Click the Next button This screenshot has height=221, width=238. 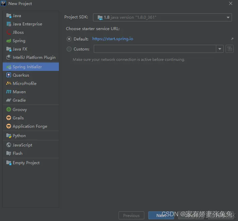pyautogui.click(x=161, y=215)
